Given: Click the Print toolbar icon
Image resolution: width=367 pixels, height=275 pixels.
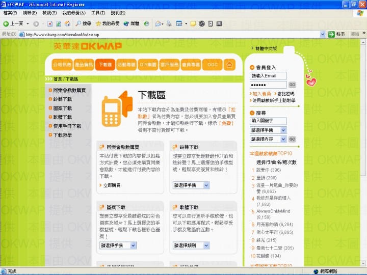Looking at the screenshot, I should click(169, 23).
